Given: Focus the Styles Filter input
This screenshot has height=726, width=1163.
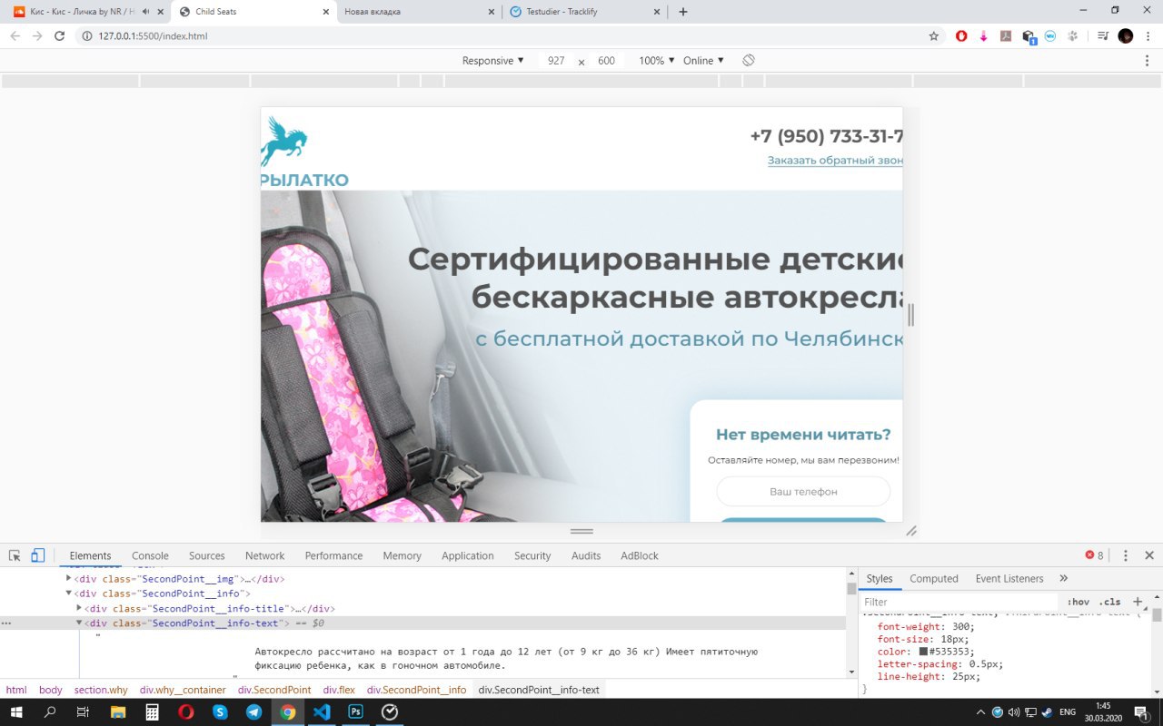Looking at the screenshot, I should (x=959, y=602).
